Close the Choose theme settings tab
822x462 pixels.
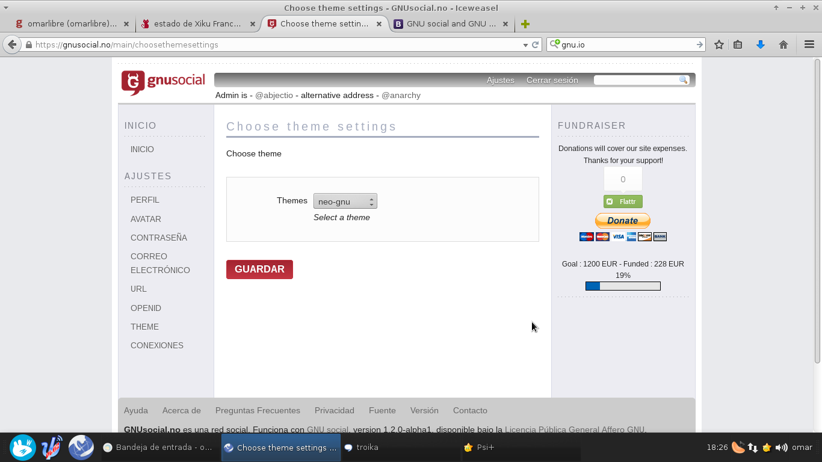[379, 24]
